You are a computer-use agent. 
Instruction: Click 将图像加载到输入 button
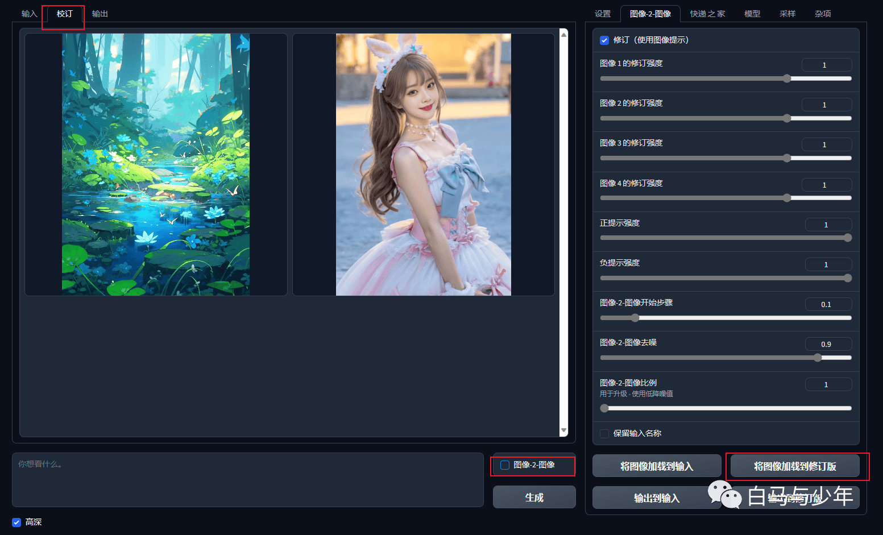[657, 466]
